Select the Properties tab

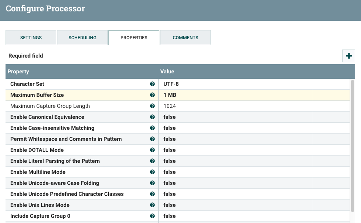[134, 38]
